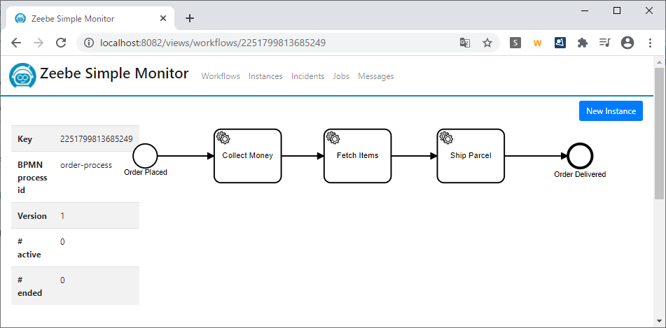
Task: View site information icon in address bar
Action: point(89,43)
